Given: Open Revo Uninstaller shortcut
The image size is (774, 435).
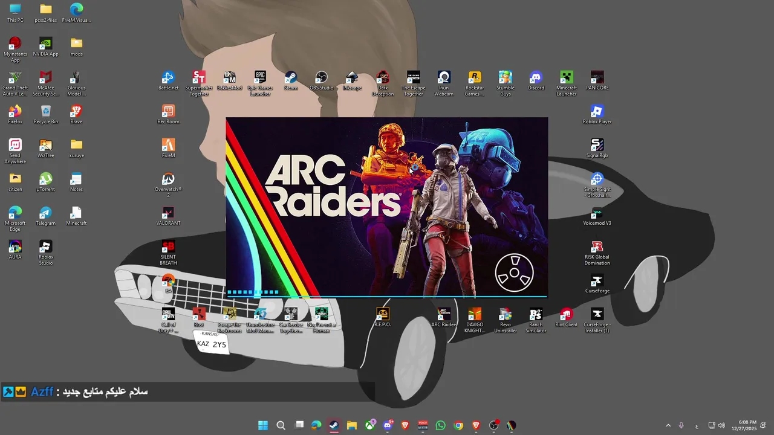Looking at the screenshot, I should 506,320.
